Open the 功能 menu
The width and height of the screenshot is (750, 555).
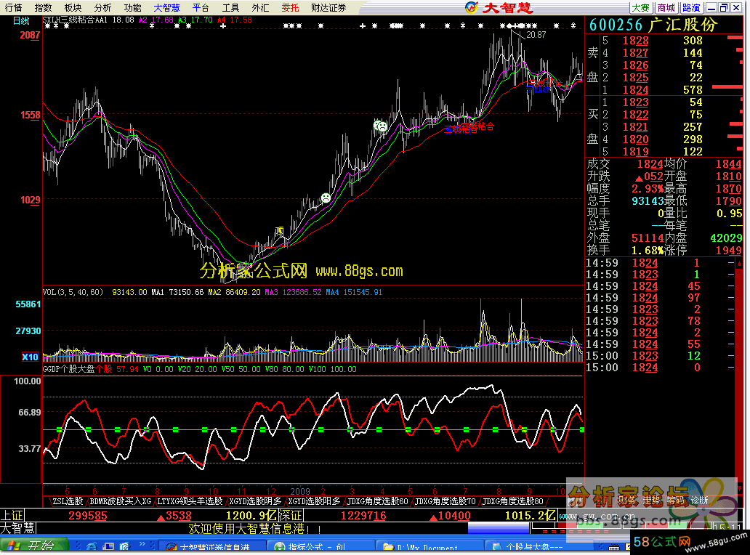click(x=132, y=8)
